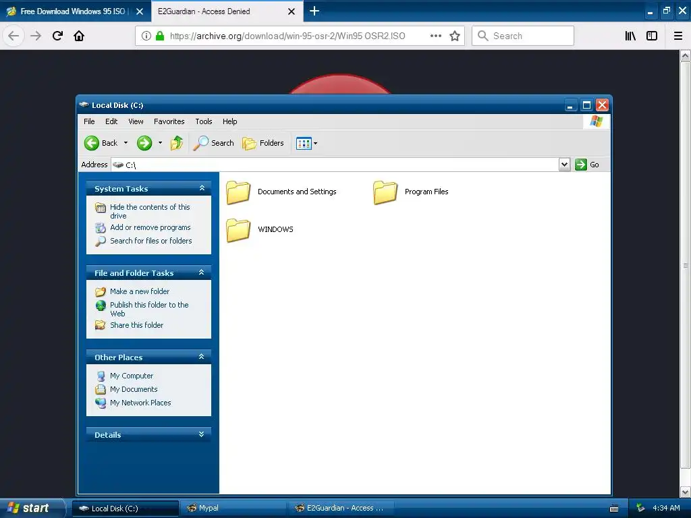This screenshot has height=518, width=691.
Task: Switch to Free Download Windows 95 ISO tab
Action: click(75, 11)
